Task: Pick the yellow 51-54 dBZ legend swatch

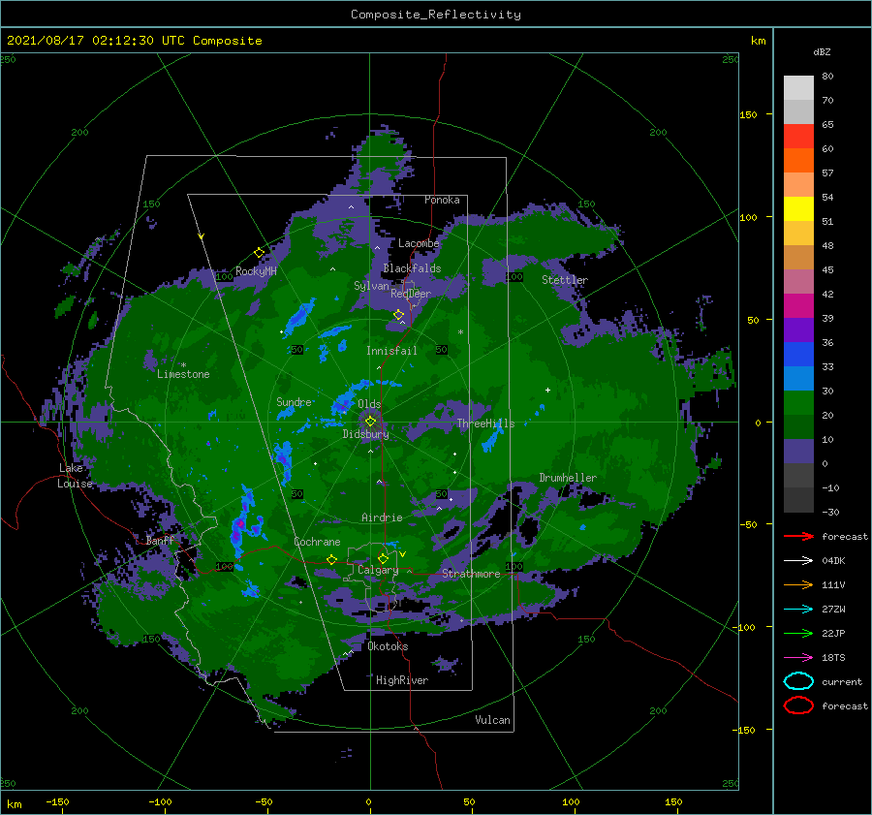Action: click(798, 209)
